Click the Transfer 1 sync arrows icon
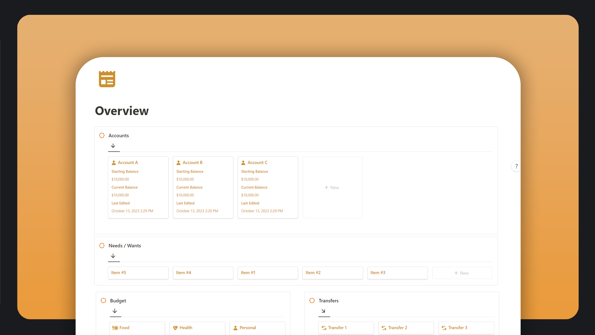Viewport: 595px width, 335px height. 324,328
